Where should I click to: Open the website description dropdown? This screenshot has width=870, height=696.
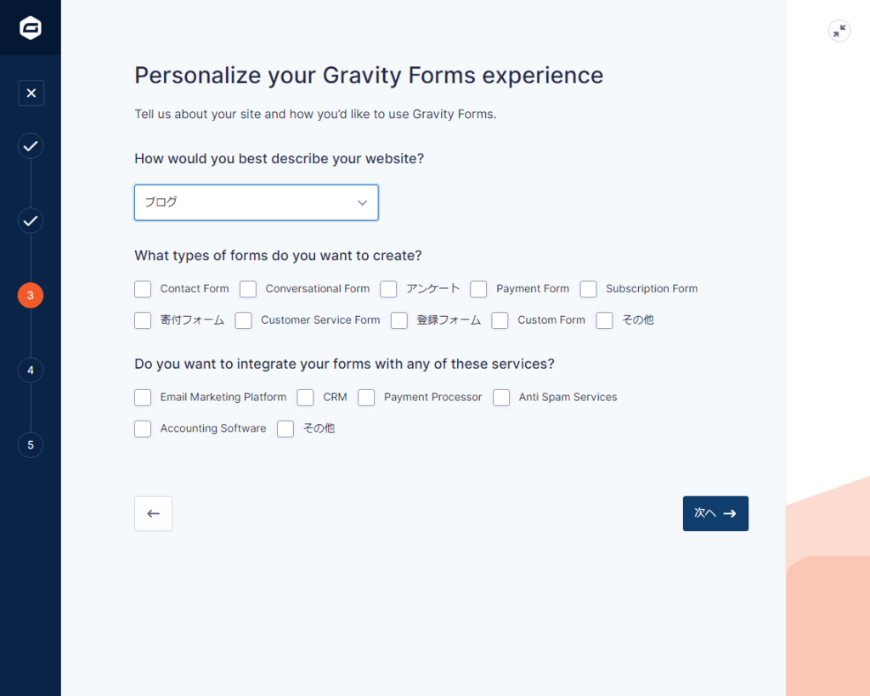(256, 202)
